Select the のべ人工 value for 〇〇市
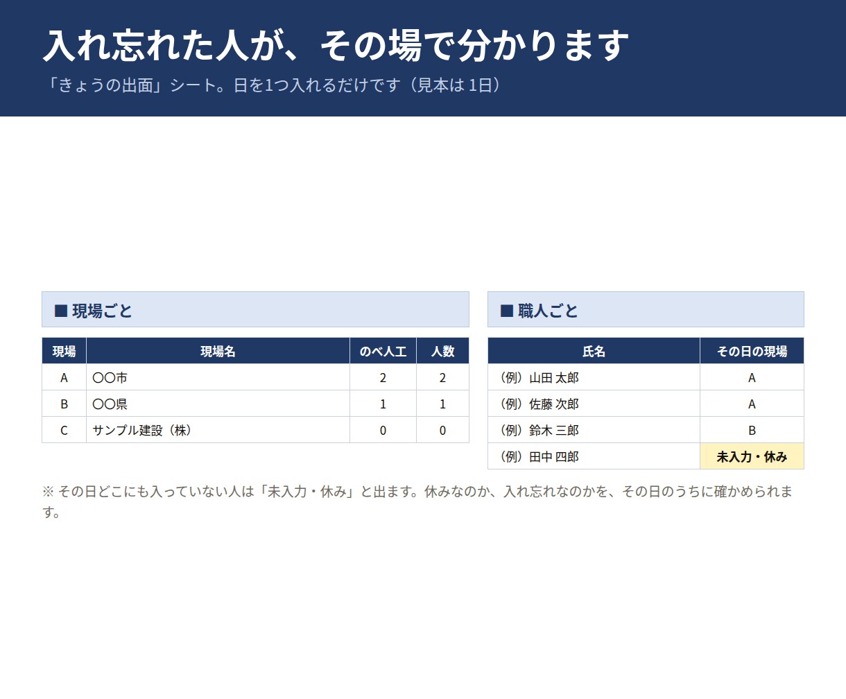Image resolution: width=846 pixels, height=699 pixels. coord(383,377)
